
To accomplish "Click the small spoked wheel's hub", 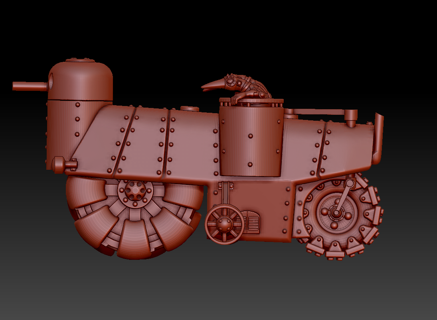I will [x=224, y=224].
